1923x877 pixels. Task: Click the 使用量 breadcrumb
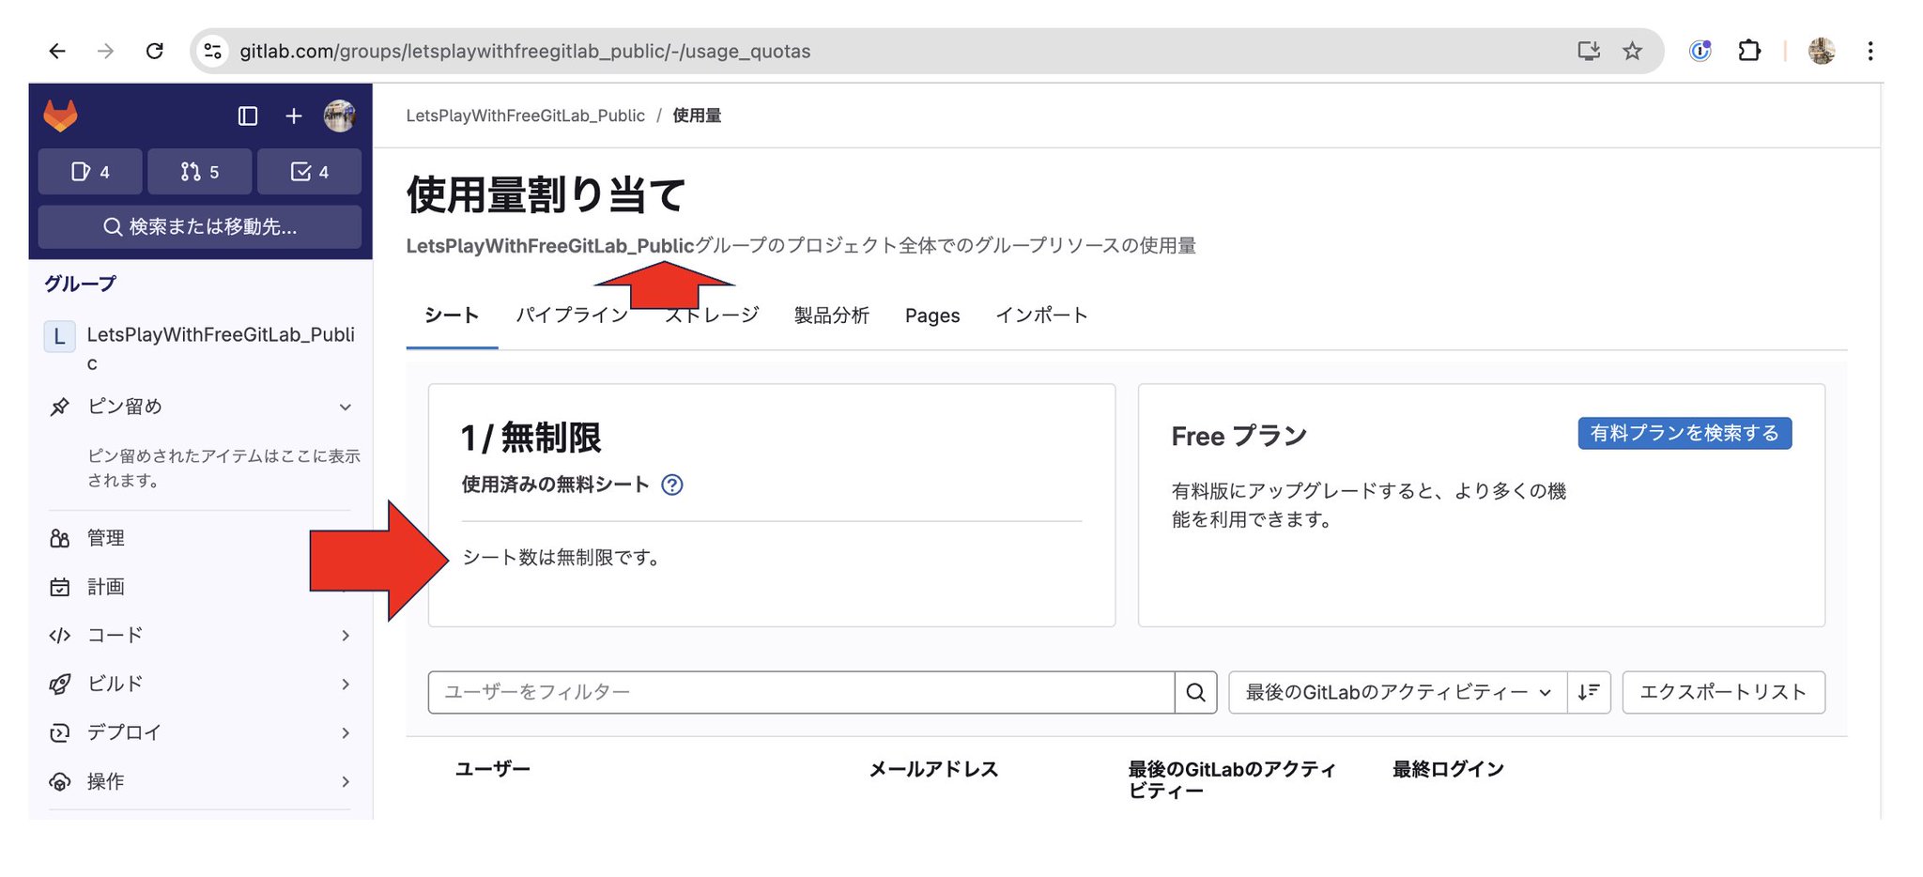[697, 115]
